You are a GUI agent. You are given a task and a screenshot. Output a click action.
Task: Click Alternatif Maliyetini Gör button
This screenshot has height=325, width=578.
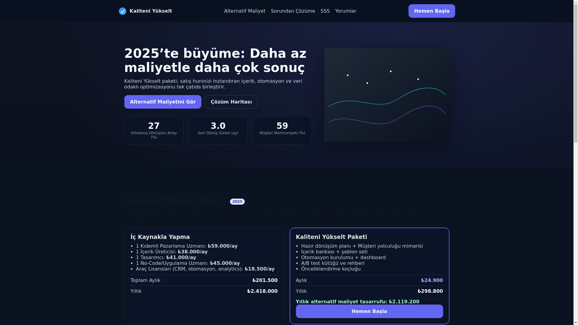point(163,102)
